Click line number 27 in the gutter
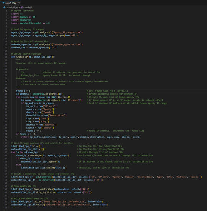Screen dimensions: 207x211 [6, 91]
